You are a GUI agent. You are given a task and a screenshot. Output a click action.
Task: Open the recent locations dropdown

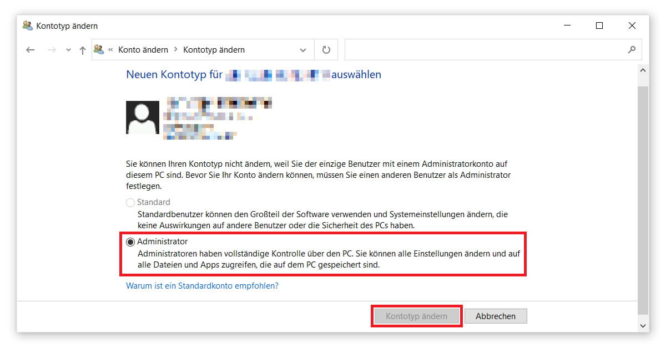pyautogui.click(x=68, y=49)
